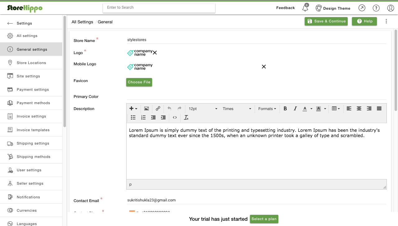Open the Times font family dropdown
398x226 pixels.
[x=237, y=108]
